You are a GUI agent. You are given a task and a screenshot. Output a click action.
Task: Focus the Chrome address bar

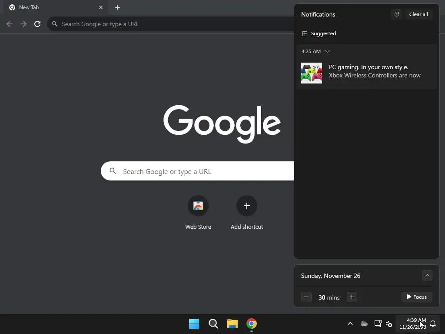pos(170,24)
